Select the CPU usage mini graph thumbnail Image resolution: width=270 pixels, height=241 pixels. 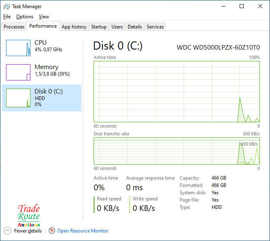coord(18,48)
